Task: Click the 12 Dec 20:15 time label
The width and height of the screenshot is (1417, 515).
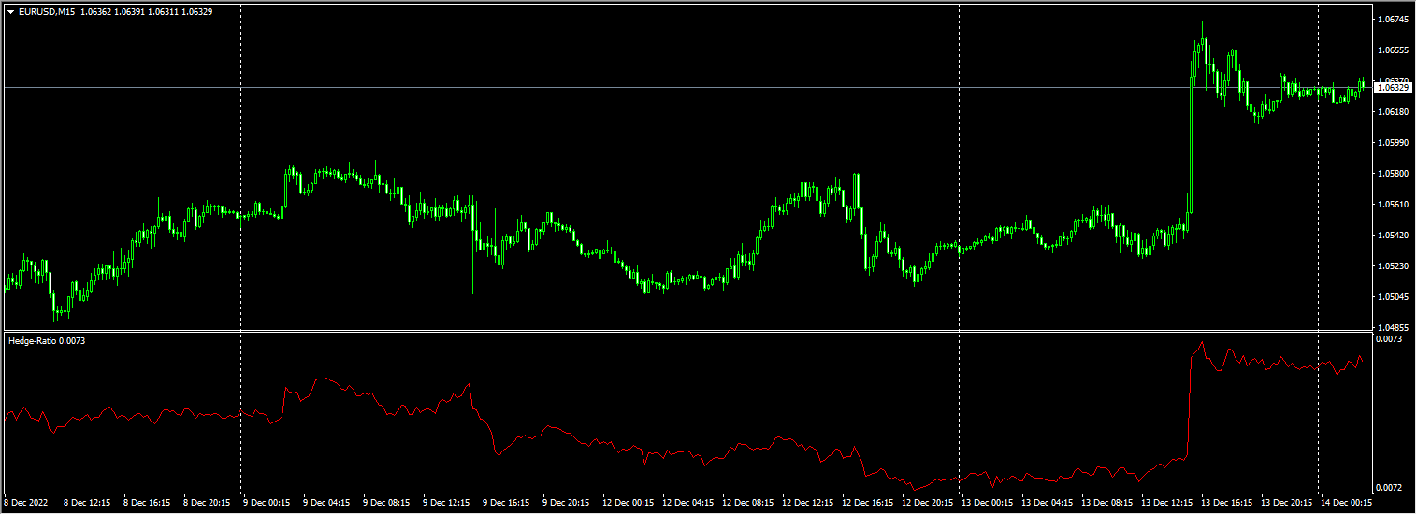Action: (x=928, y=502)
